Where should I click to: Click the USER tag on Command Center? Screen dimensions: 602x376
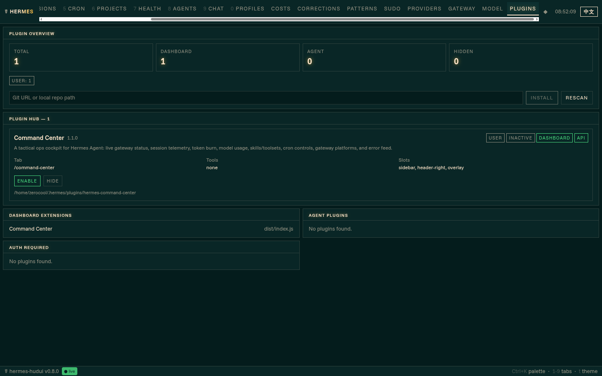[495, 138]
